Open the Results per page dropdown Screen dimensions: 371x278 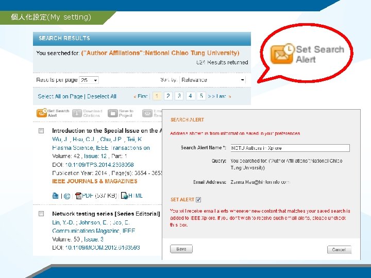tap(89, 80)
